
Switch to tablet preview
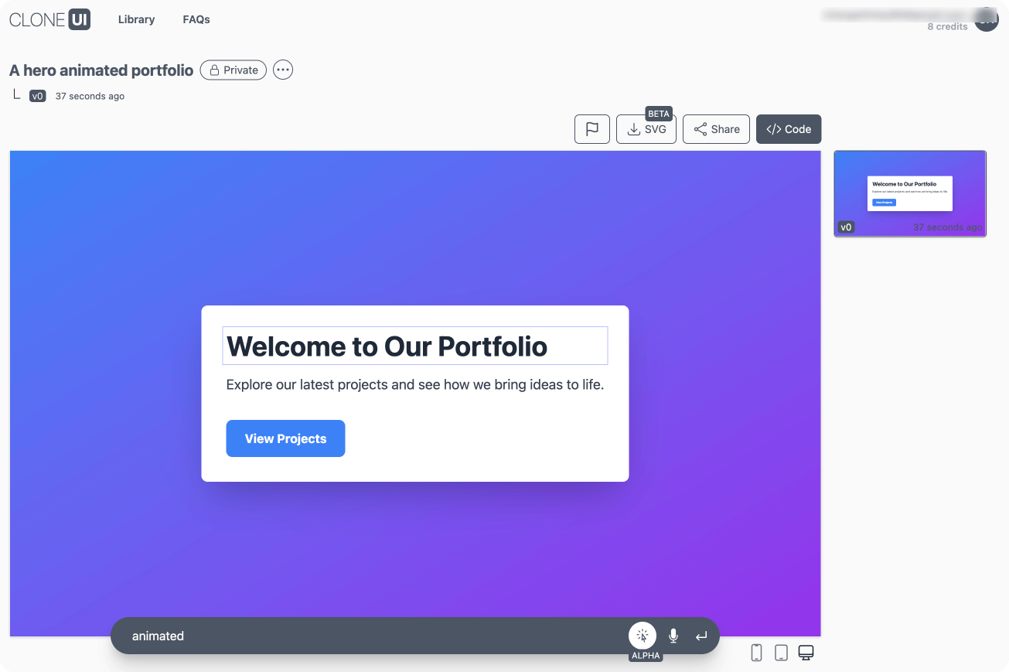click(781, 653)
